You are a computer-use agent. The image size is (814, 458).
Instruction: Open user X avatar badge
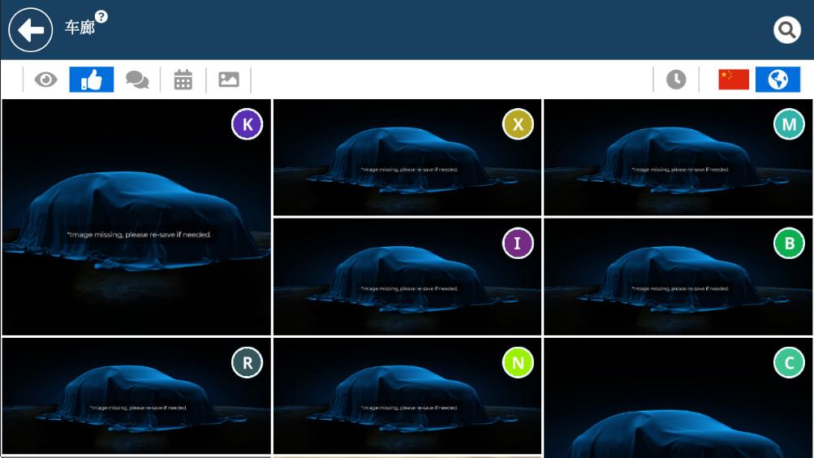click(518, 124)
